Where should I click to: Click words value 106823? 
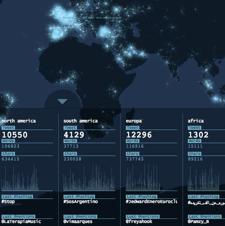[x=11, y=146]
